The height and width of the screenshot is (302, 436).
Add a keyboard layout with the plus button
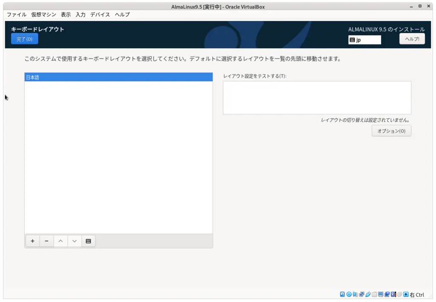tap(32, 241)
